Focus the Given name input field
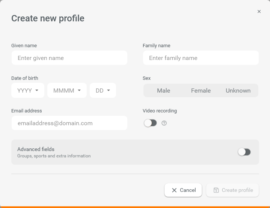 [x=69, y=58]
